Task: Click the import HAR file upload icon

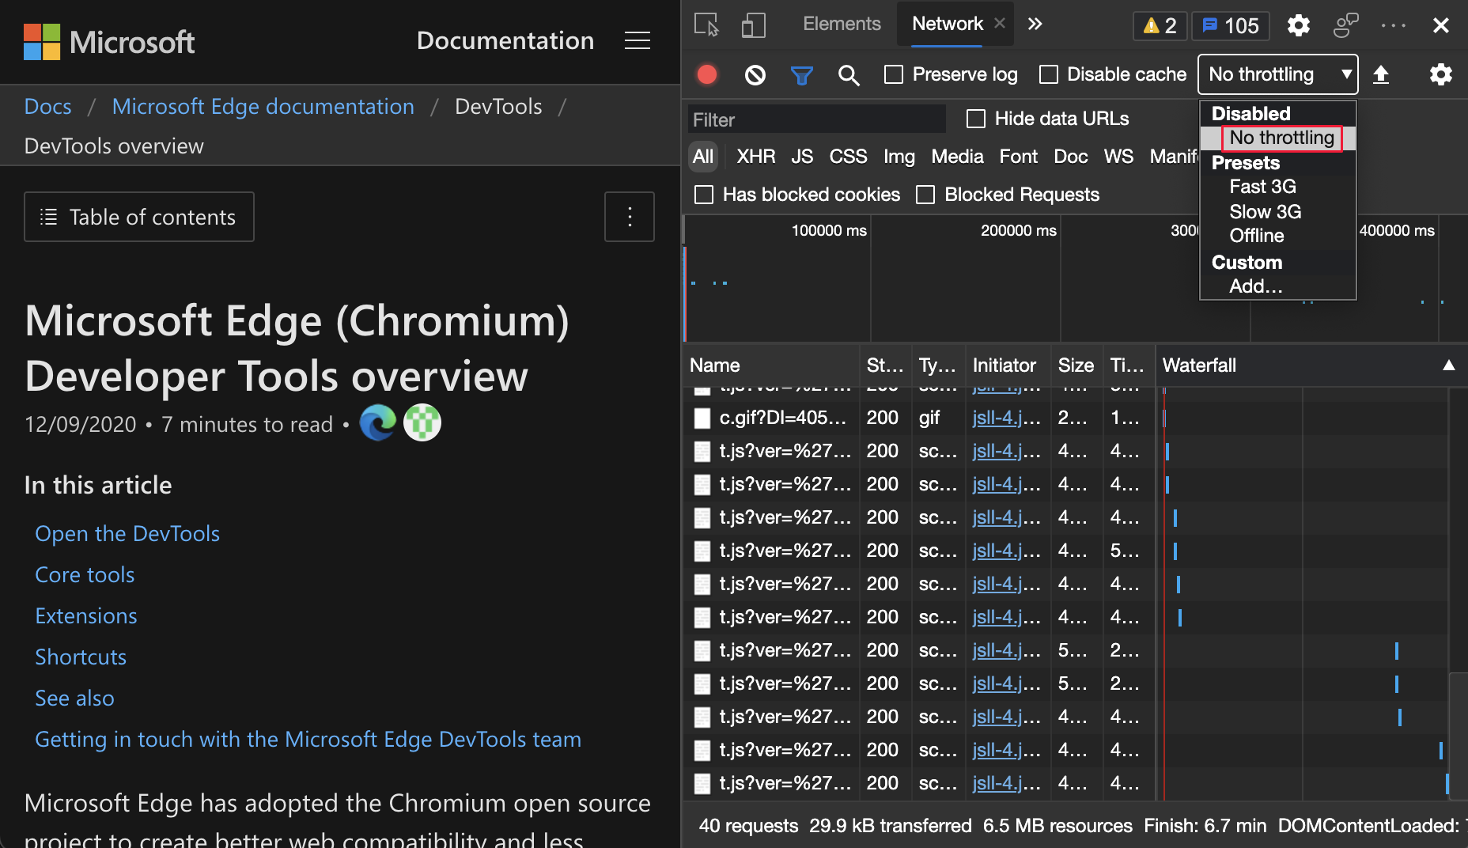Action: tap(1380, 74)
